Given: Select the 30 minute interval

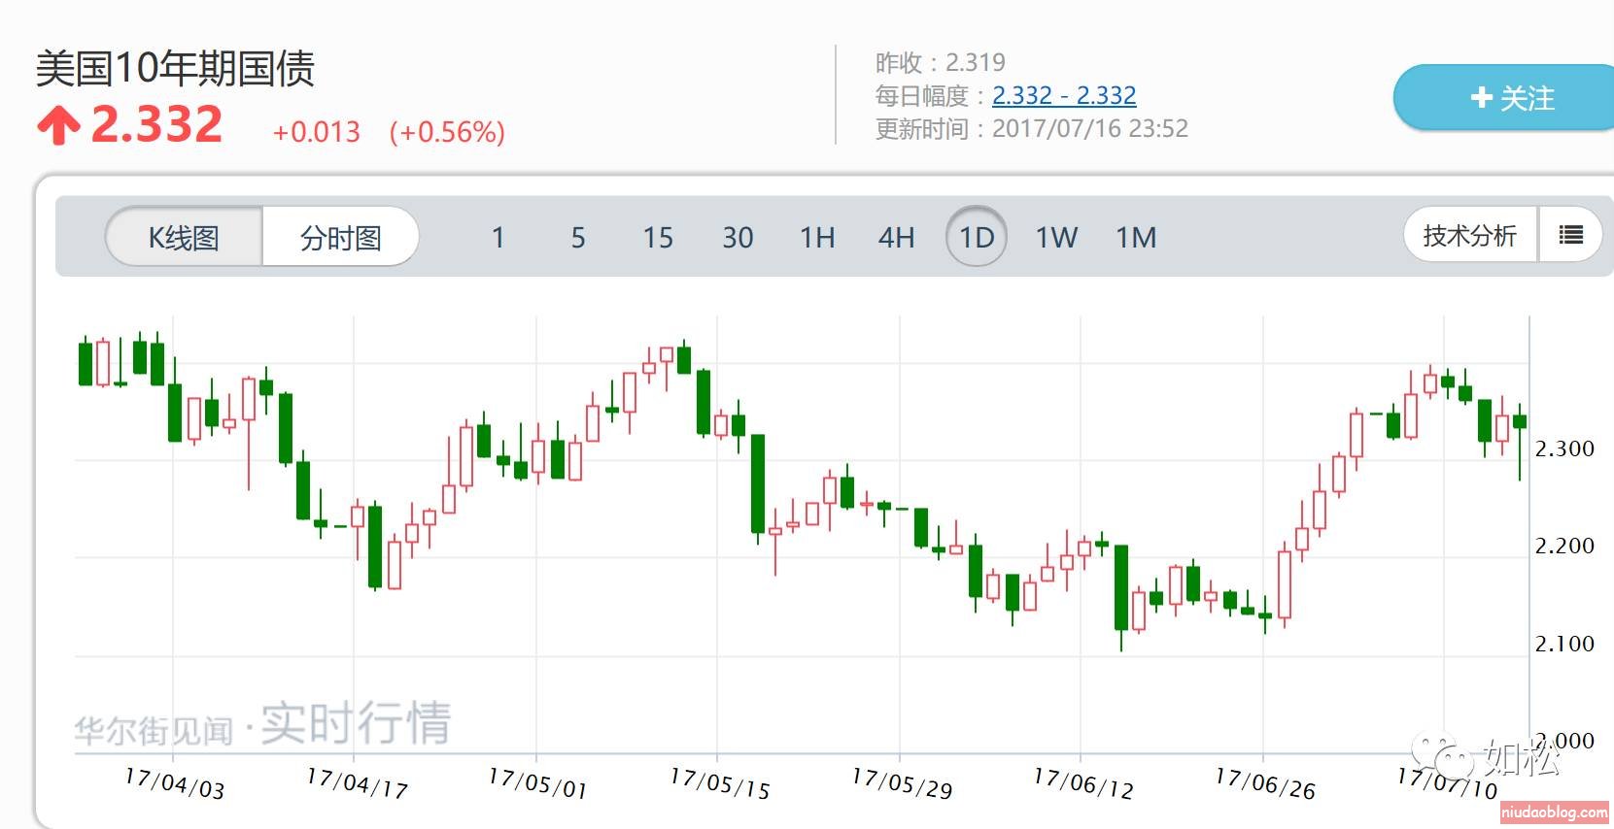Looking at the screenshot, I should click(738, 237).
